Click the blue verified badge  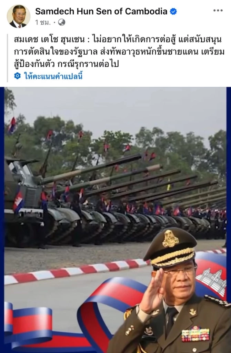173,11
